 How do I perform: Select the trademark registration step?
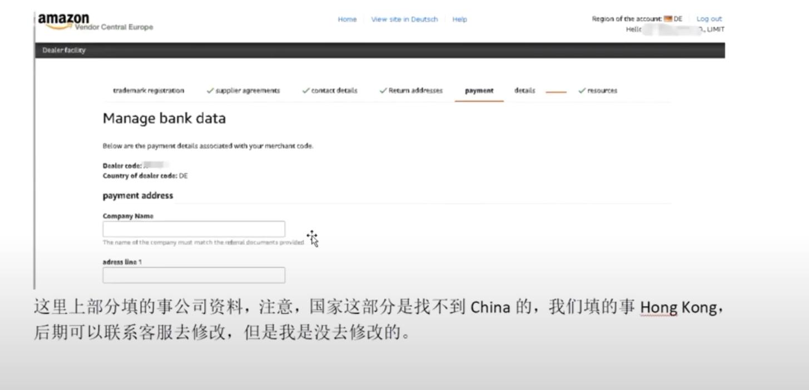click(x=149, y=90)
